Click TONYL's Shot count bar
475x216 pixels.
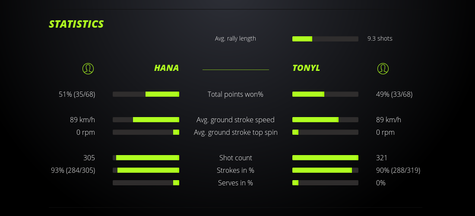(x=325, y=158)
